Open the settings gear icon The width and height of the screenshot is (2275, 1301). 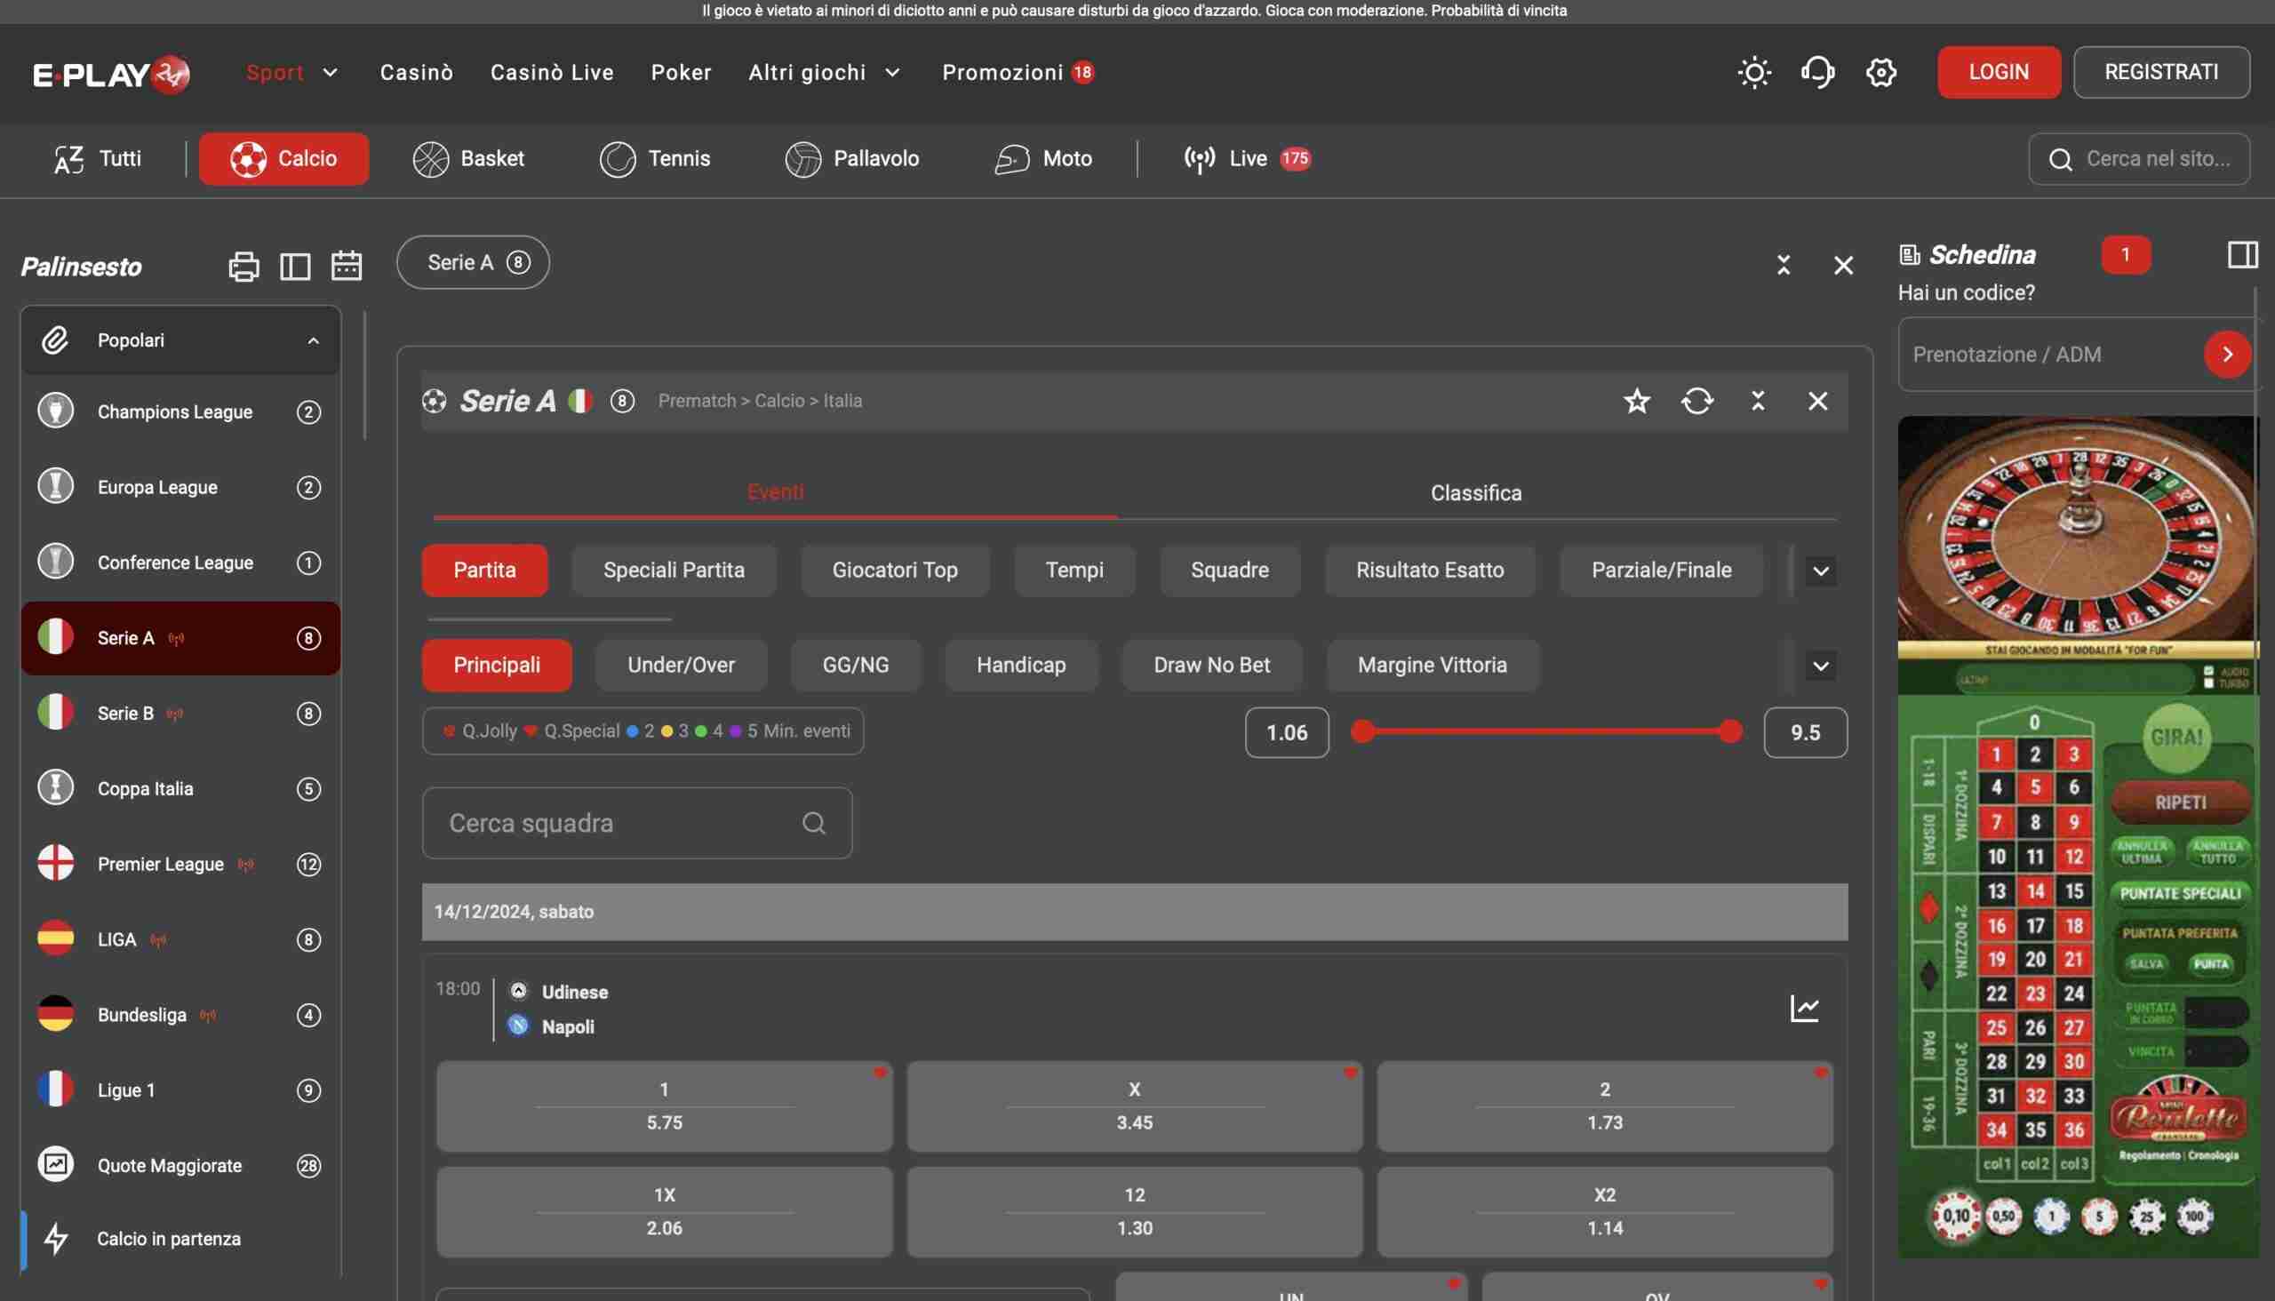(1881, 72)
